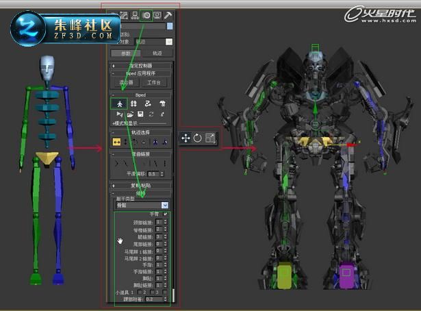
Task: Click the 脚趾 value field
Action: coord(160,279)
